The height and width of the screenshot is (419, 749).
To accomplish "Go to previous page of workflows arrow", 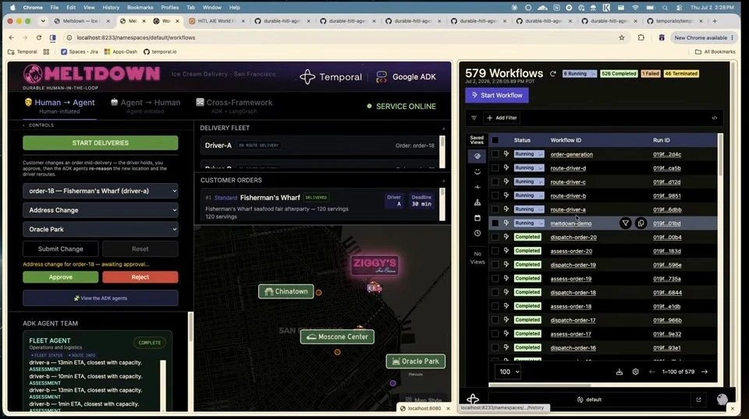I will pos(652,371).
